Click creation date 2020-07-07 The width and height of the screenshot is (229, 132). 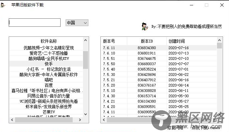click(178, 64)
